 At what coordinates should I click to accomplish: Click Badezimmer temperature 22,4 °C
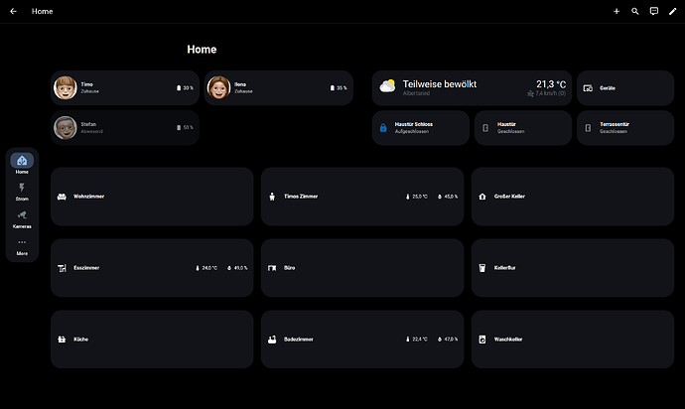[417, 340]
